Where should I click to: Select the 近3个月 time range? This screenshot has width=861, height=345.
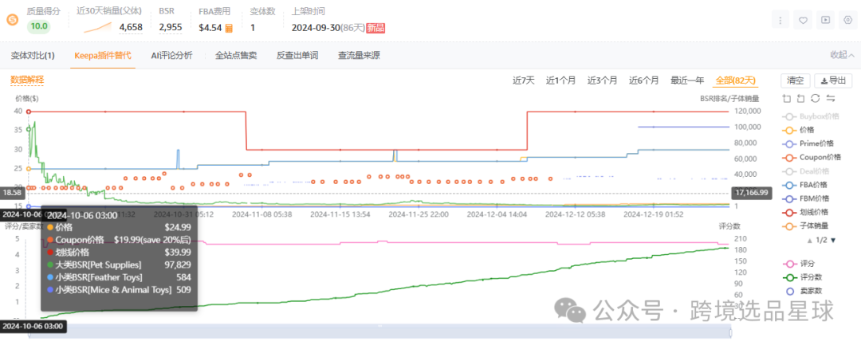pos(603,80)
